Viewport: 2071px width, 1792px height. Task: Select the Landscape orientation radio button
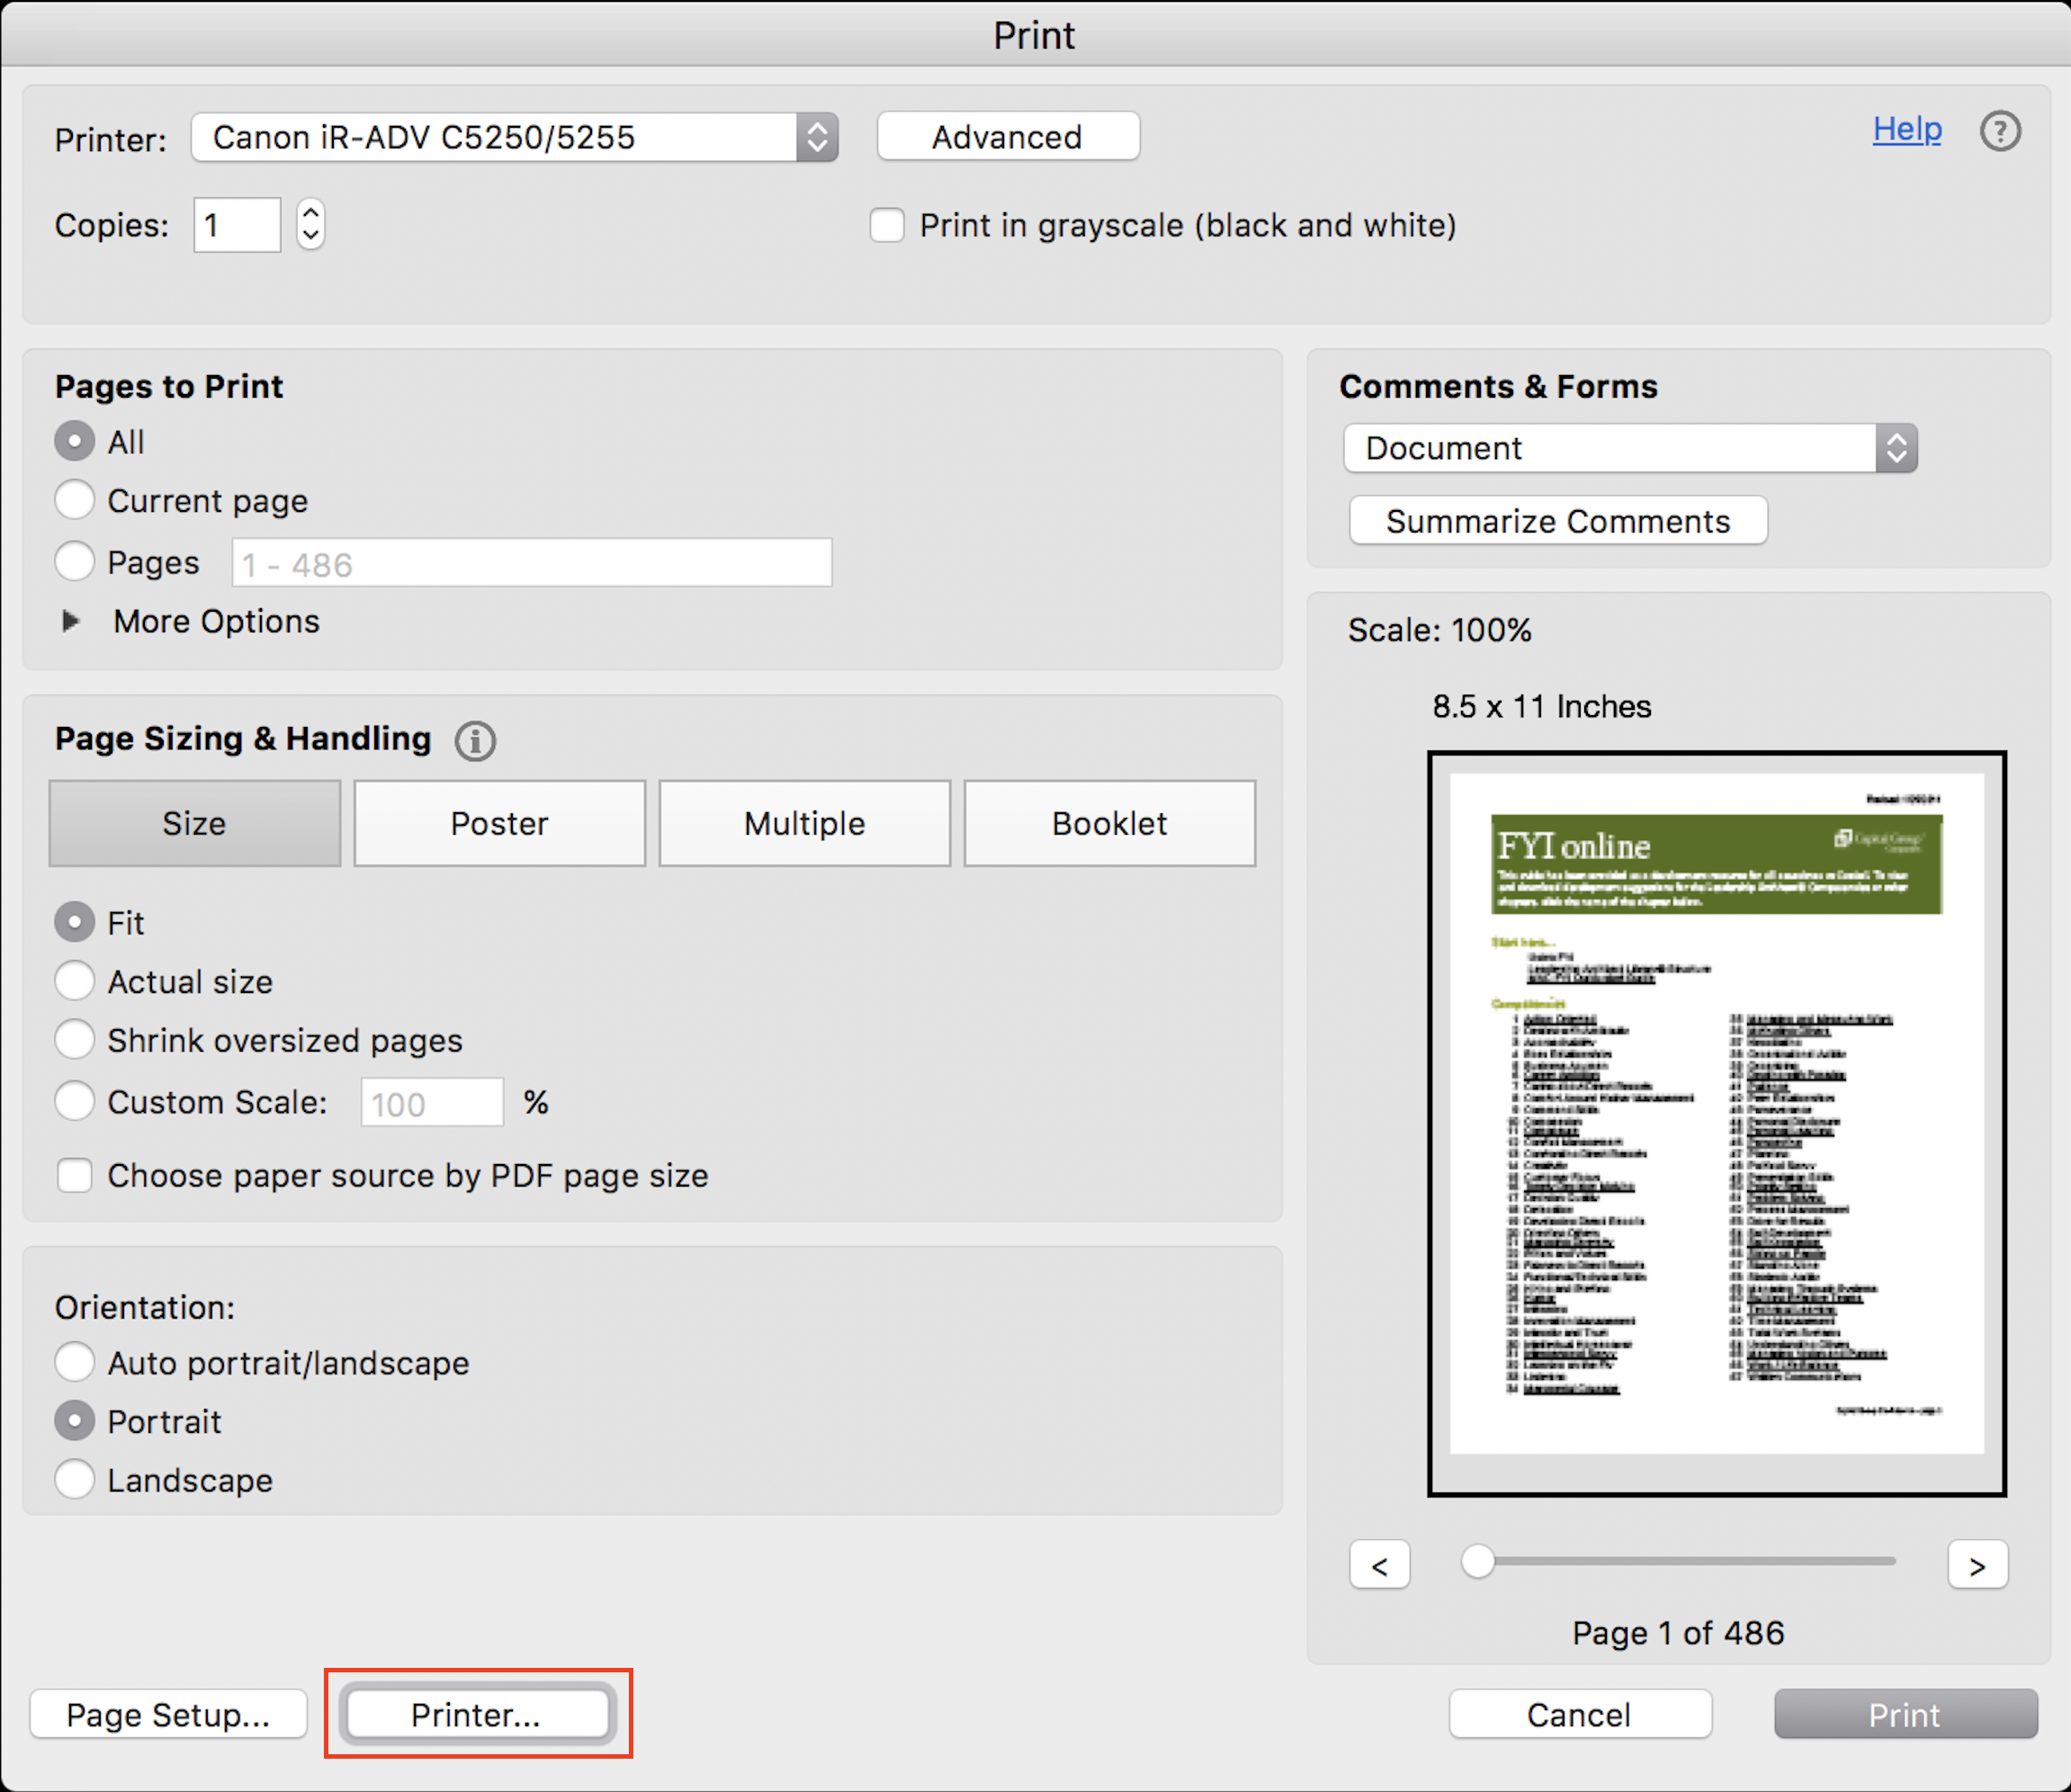pos(75,1479)
